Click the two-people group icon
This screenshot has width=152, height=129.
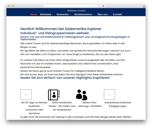[x=81, y=95]
